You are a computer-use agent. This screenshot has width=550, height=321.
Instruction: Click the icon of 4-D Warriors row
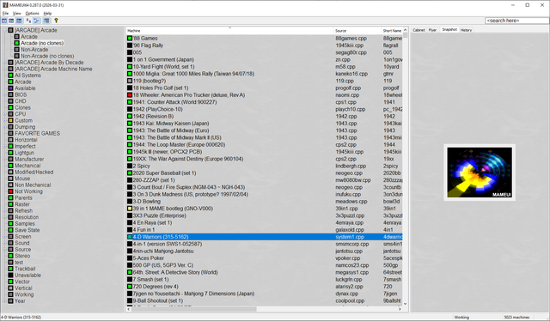[x=130, y=237]
